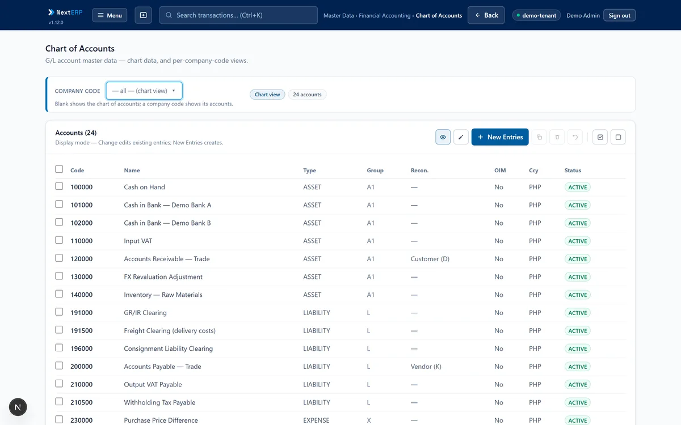Click Inventory — Raw Materials name
This screenshot has height=425, width=681.
(x=163, y=295)
